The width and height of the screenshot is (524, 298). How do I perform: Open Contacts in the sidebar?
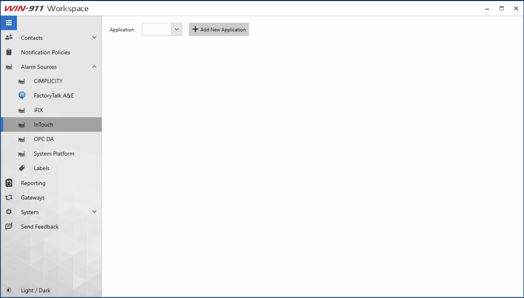pos(51,38)
